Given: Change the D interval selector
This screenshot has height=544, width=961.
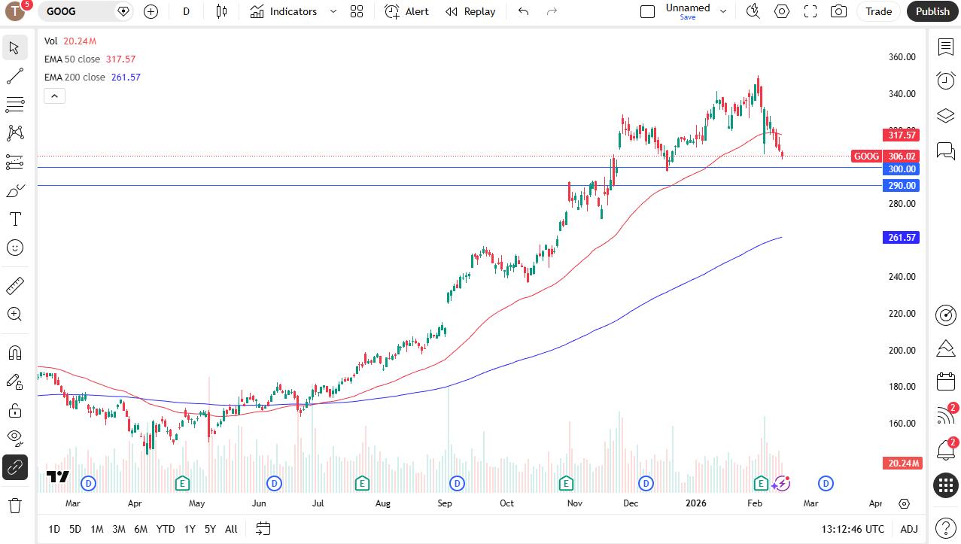Looking at the screenshot, I should pyautogui.click(x=186, y=11).
